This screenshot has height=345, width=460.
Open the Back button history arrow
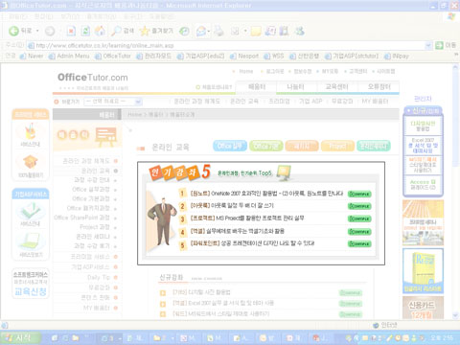tap(37, 31)
